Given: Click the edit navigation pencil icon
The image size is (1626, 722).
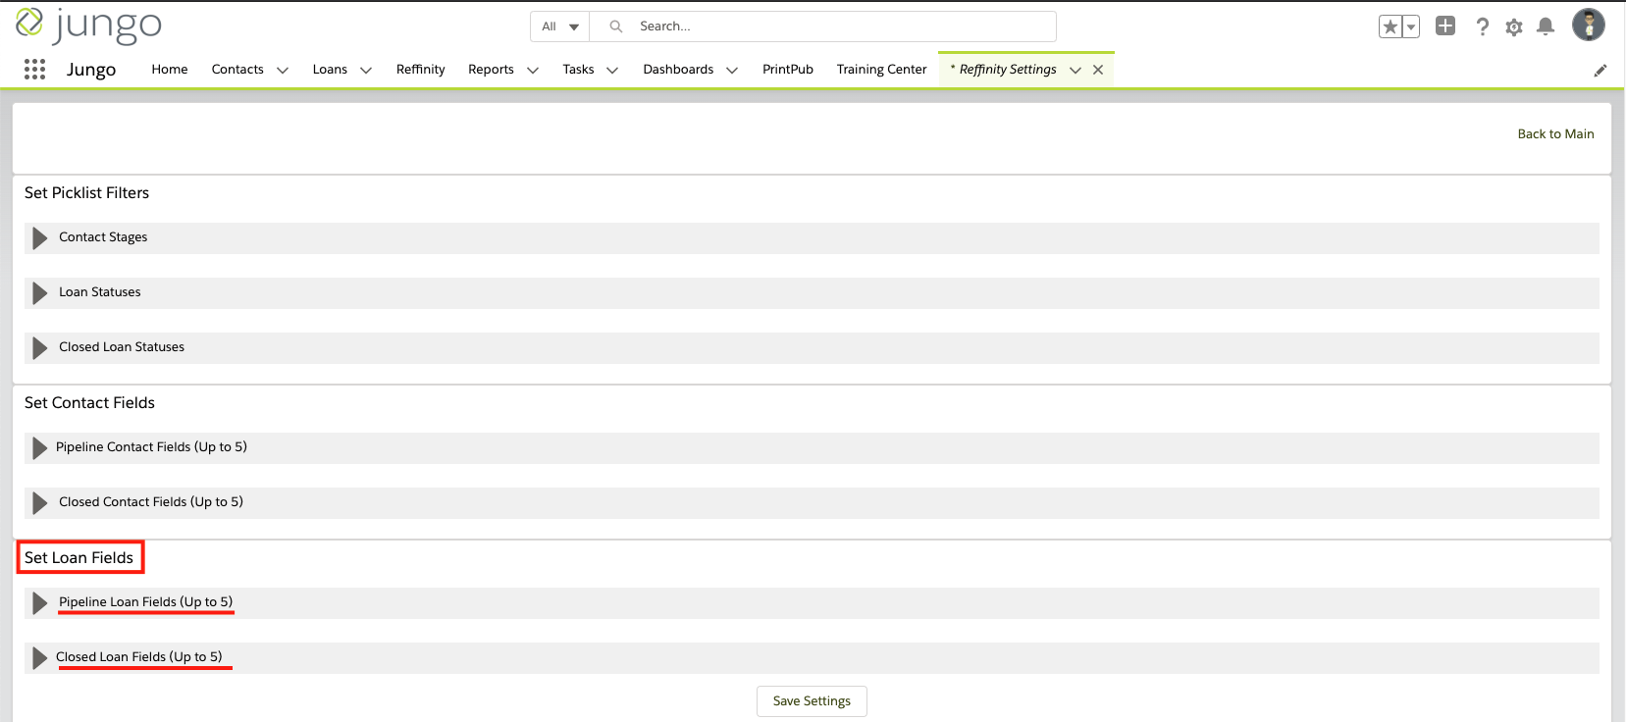Looking at the screenshot, I should pos(1600,71).
